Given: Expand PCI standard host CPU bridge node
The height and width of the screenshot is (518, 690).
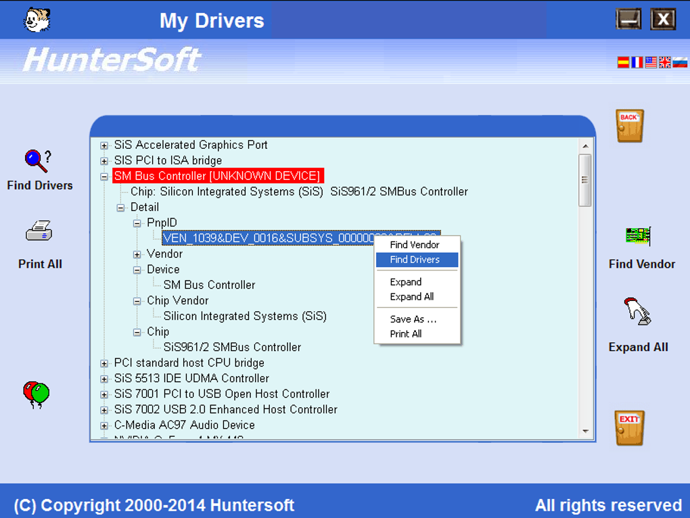Looking at the screenshot, I should tap(104, 364).
